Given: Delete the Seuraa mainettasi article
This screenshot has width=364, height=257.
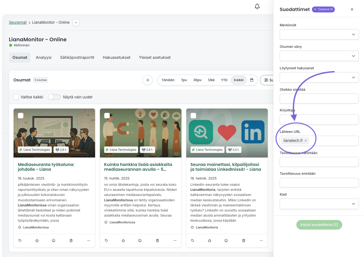Looking at the screenshot, I should 244,241.
